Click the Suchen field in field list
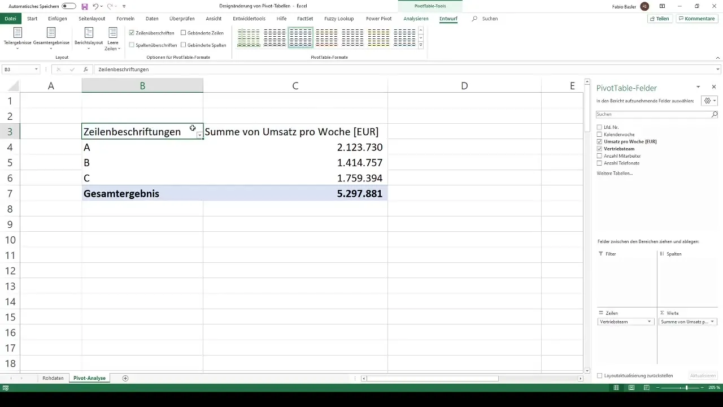 (x=653, y=114)
